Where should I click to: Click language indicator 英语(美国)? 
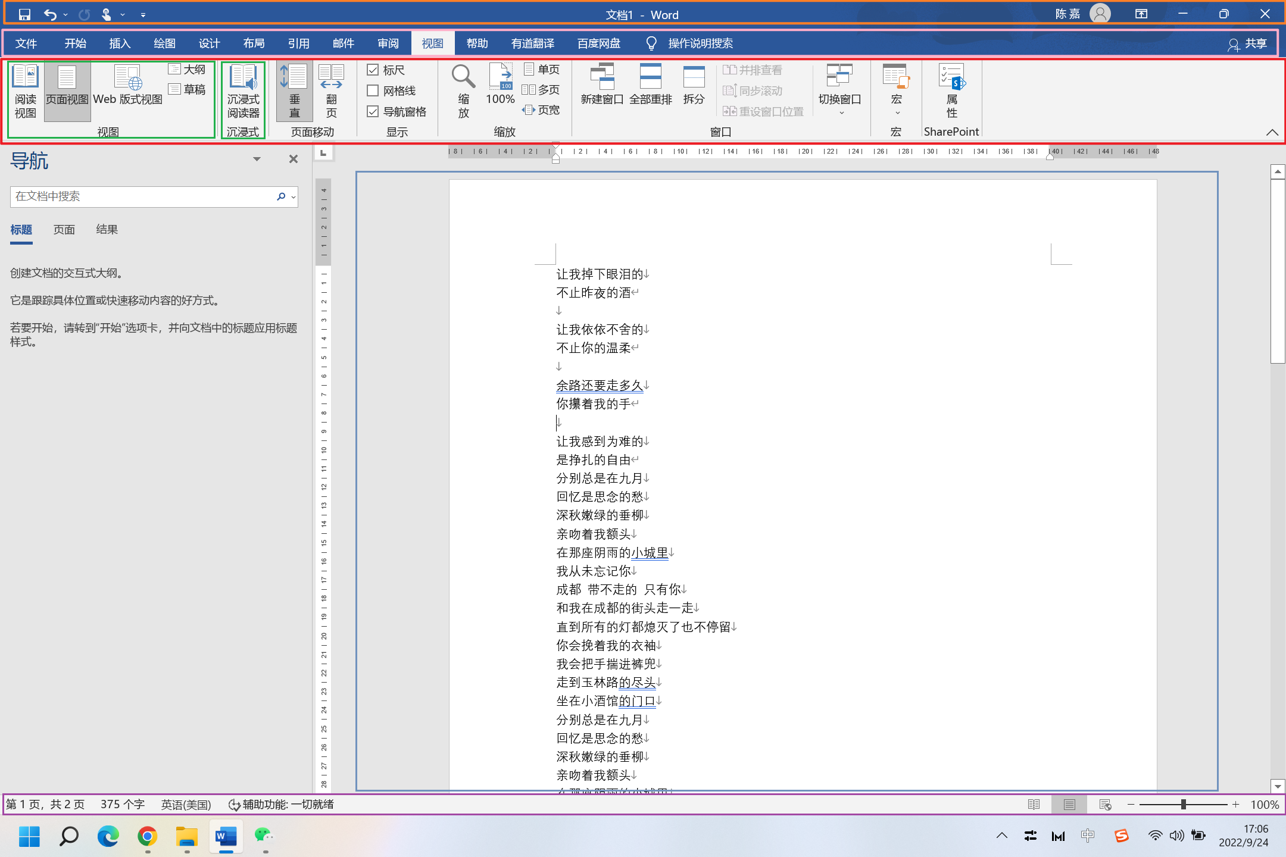tap(186, 805)
